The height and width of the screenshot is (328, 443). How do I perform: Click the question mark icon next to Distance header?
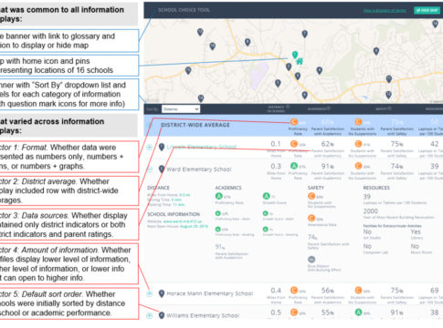pyautogui.click(x=288, y=107)
